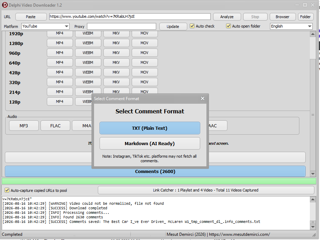
Task: Download 320p as MP4
Action: [60, 82]
